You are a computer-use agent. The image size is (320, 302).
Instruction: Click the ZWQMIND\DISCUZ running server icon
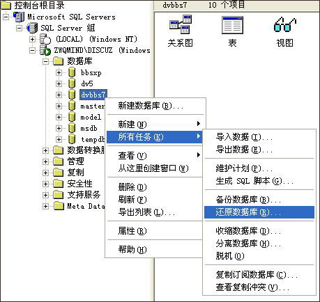tap(45, 50)
